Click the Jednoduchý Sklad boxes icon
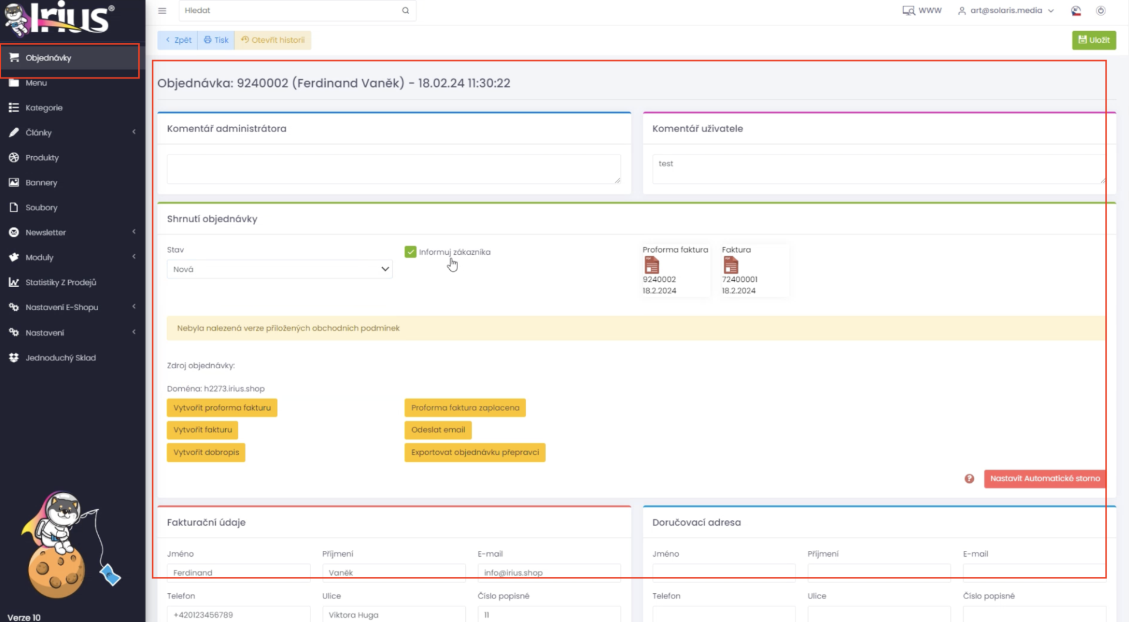Viewport: 1129px width, 622px height. (x=14, y=358)
